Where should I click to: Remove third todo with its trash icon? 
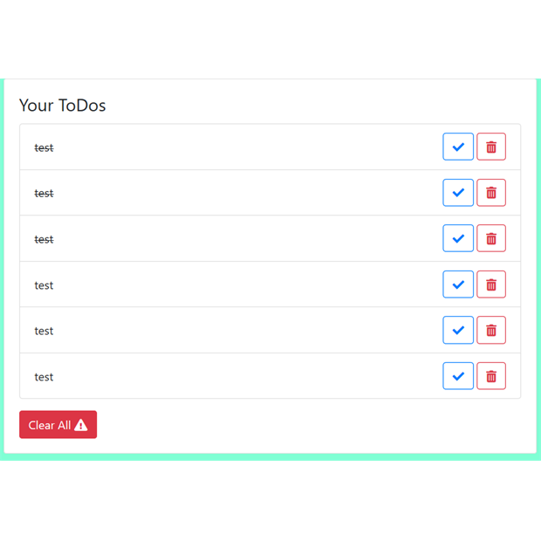[491, 238]
